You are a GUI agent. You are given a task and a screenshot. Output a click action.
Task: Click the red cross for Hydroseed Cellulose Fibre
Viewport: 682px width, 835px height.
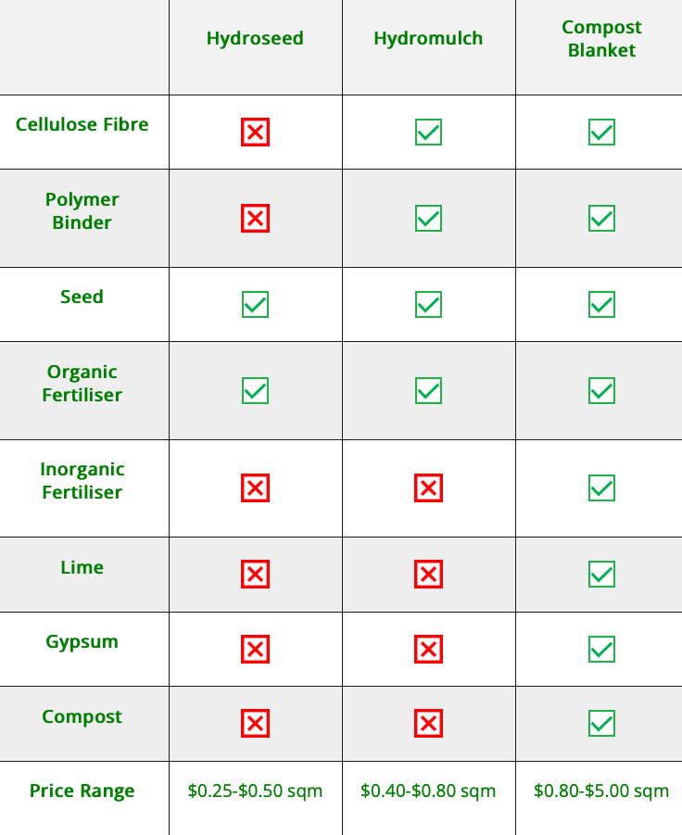click(x=255, y=133)
